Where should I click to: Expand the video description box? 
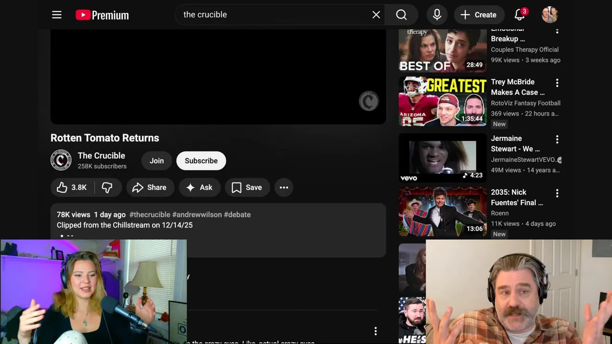pos(218,230)
